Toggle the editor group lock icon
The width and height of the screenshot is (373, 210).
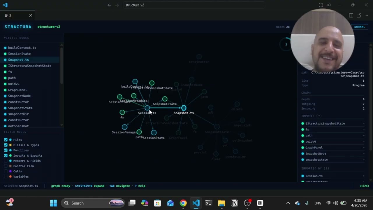click(359, 15)
